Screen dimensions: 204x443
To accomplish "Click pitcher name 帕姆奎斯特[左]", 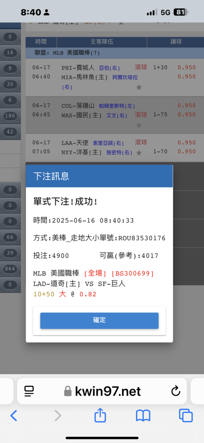I will (117, 106).
